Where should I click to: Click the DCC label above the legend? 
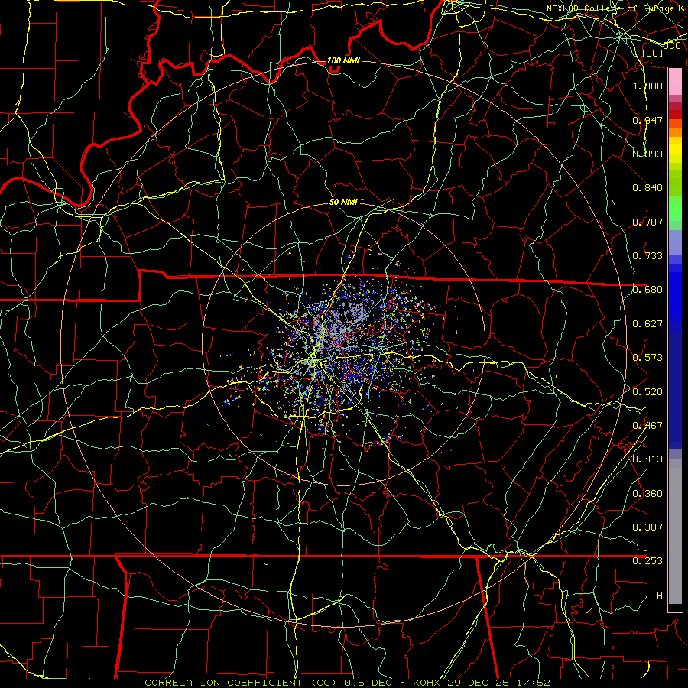pyautogui.click(x=672, y=46)
